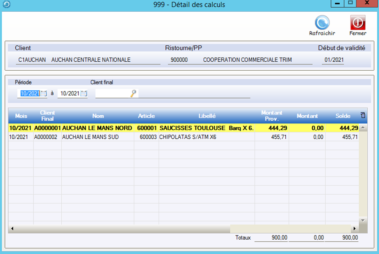Viewport: 379px width, 254px height.
Task: Click the Client final search magnifier icon
Action: 133,94
